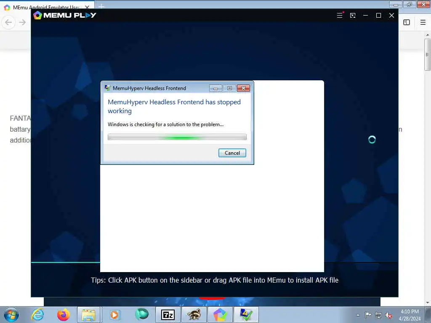
Task: Open the green globe taskbar app
Action: pos(141,314)
